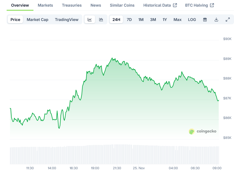The width and height of the screenshot is (234, 172).
Task: Click the price peak near 21:30
Action: click(112, 58)
